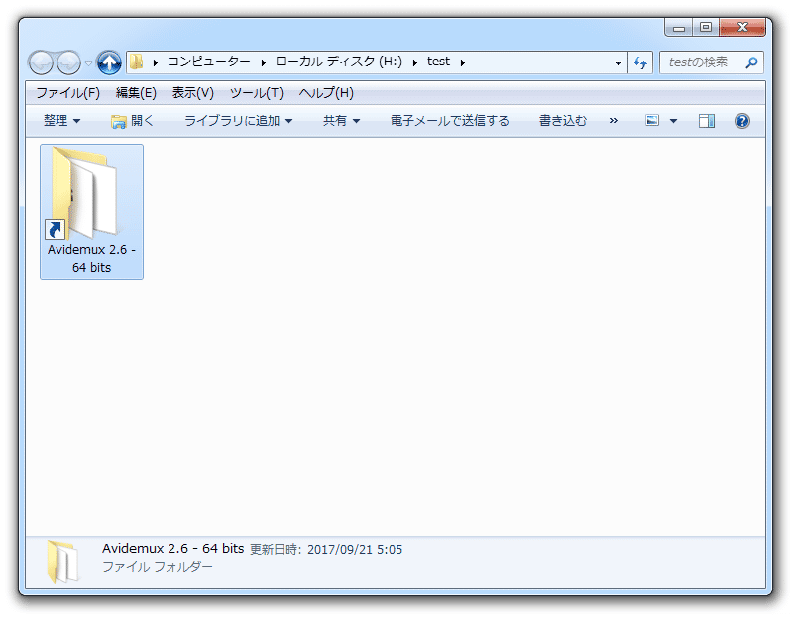This screenshot has height=617, width=794.
Task: Open the 表示(V) menu
Action: pyautogui.click(x=193, y=92)
